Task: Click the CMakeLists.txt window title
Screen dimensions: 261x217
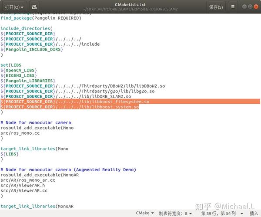Action: pos(130,5)
